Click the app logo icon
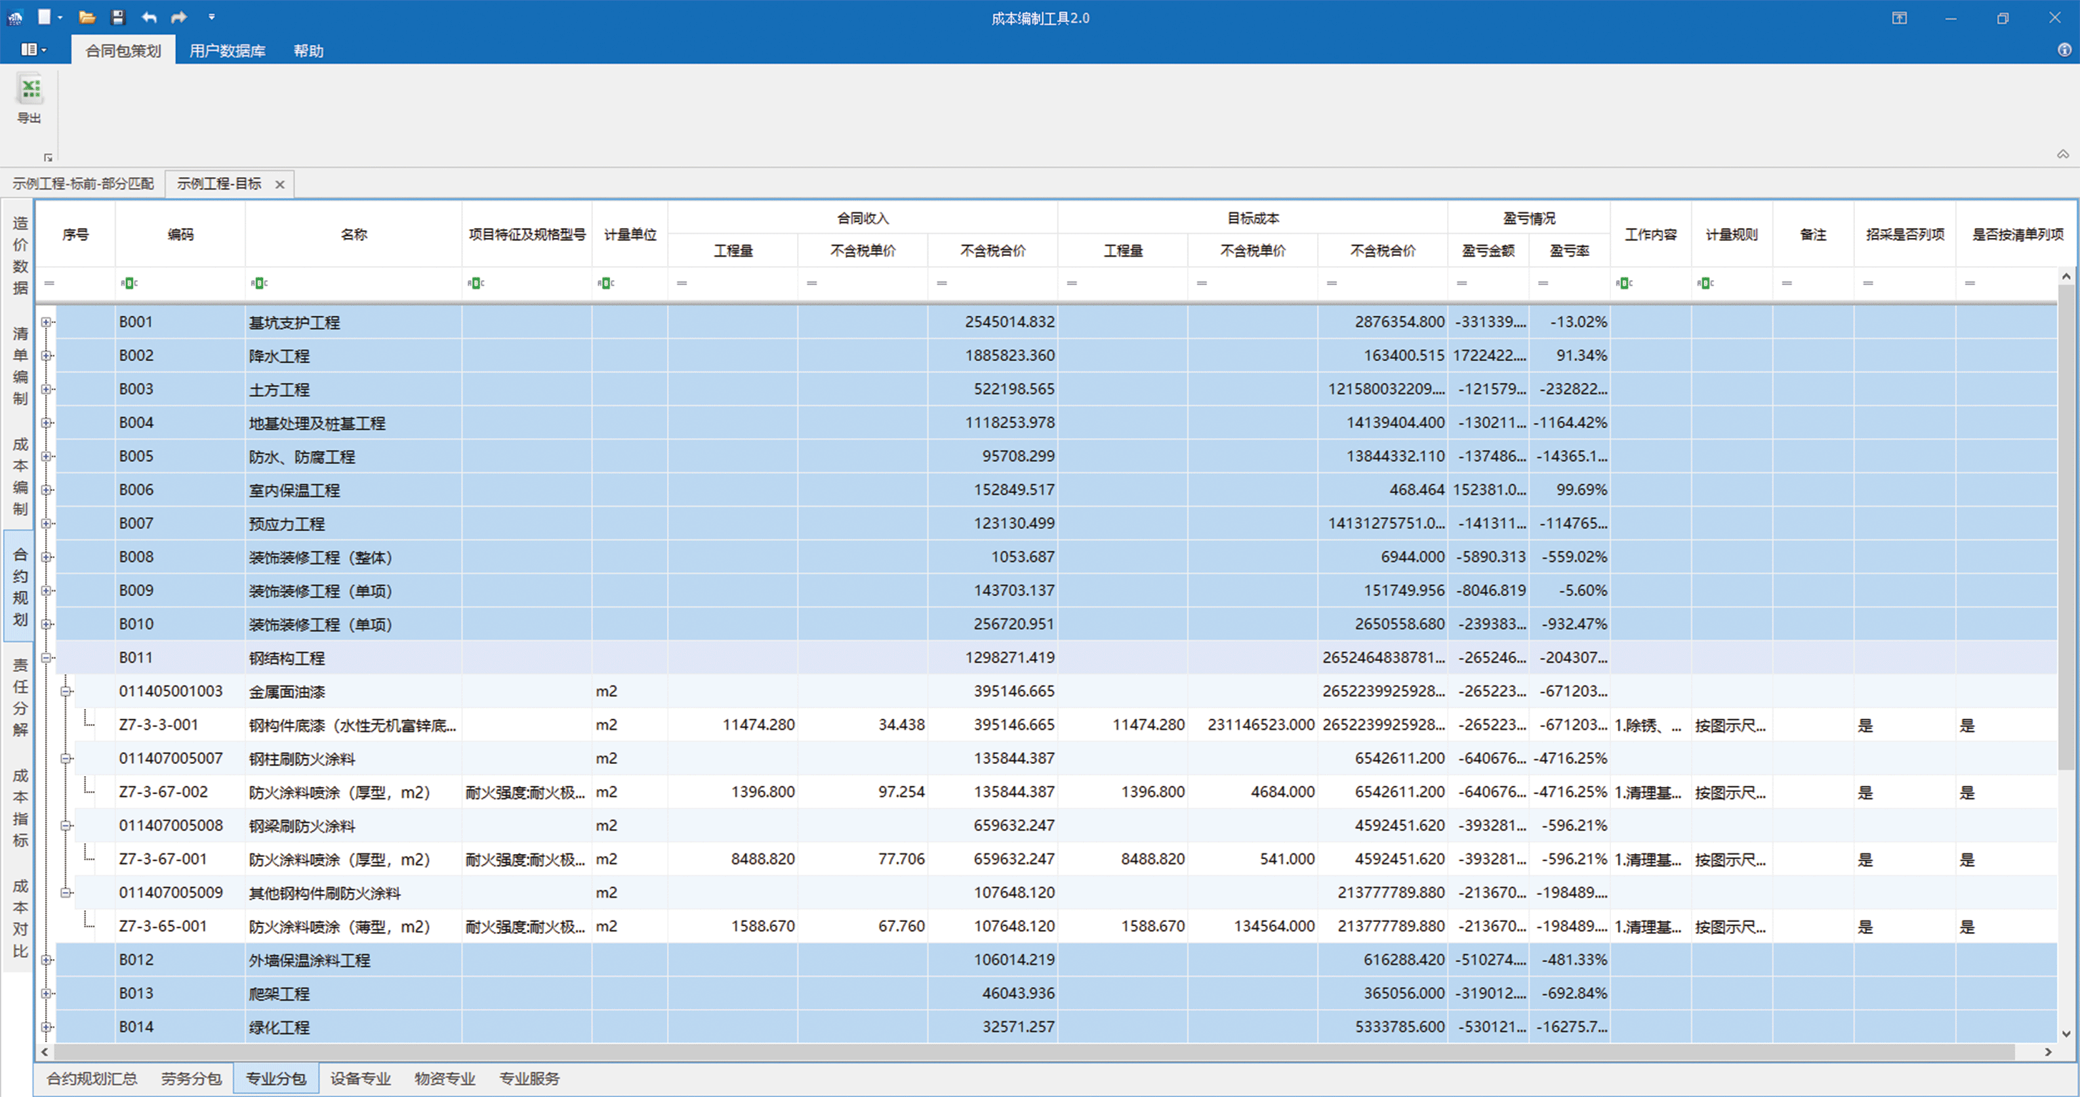 coord(14,17)
